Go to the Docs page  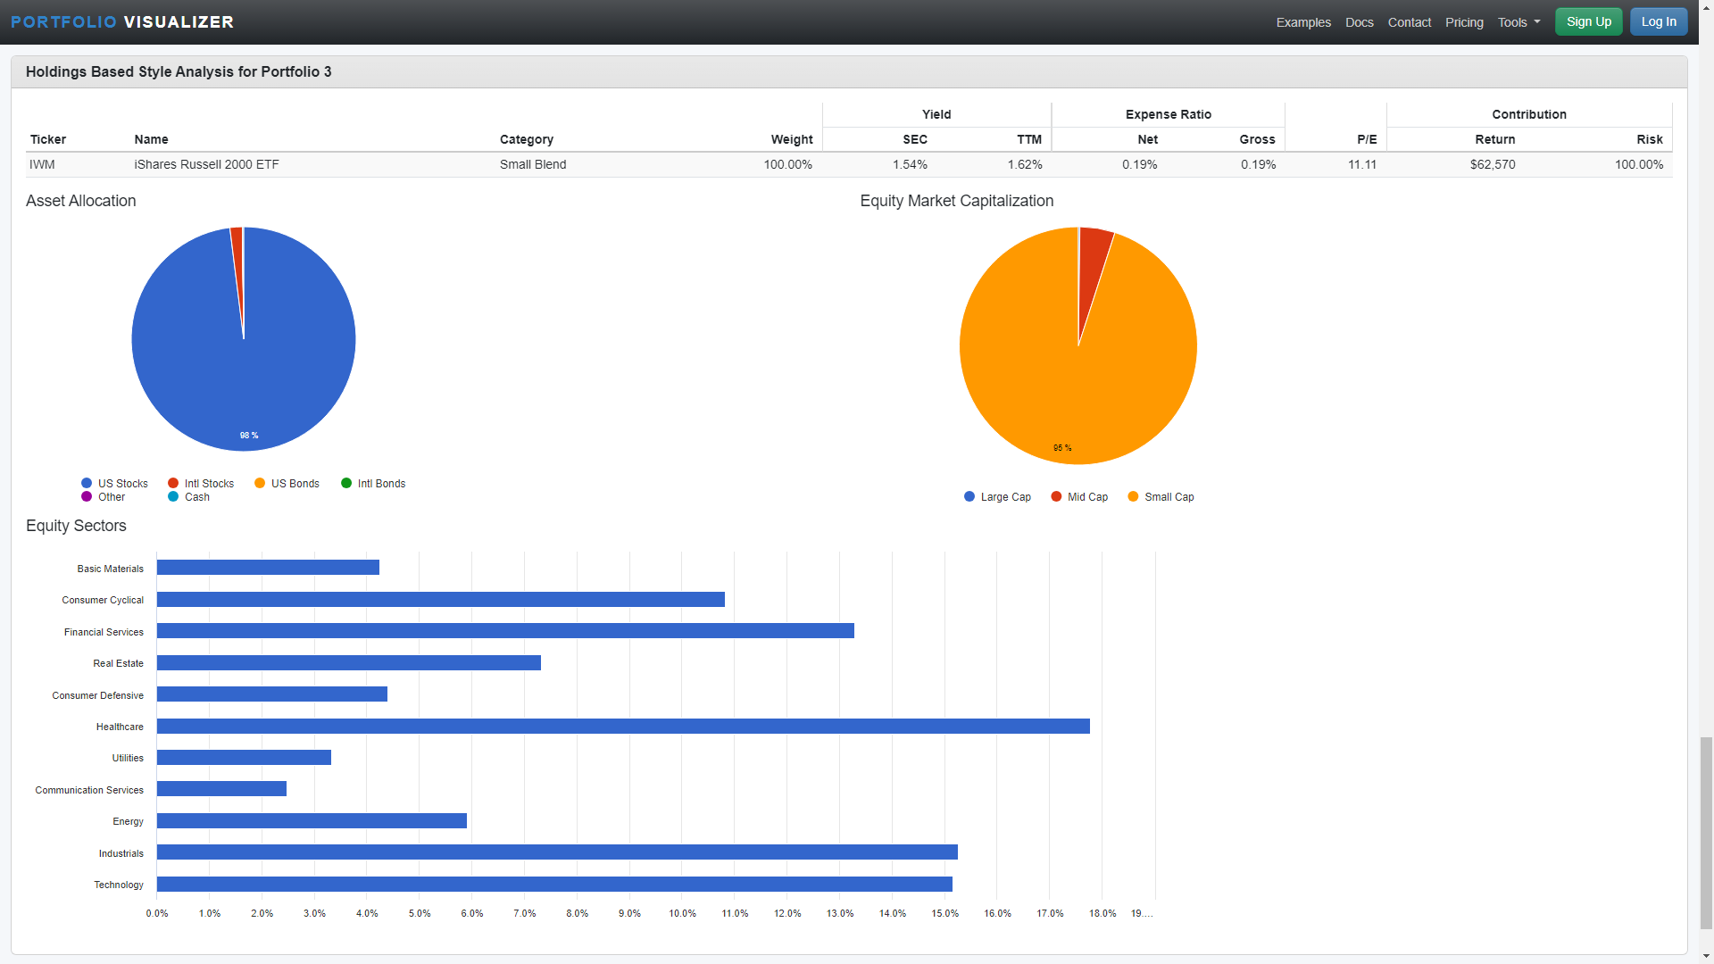(x=1359, y=22)
